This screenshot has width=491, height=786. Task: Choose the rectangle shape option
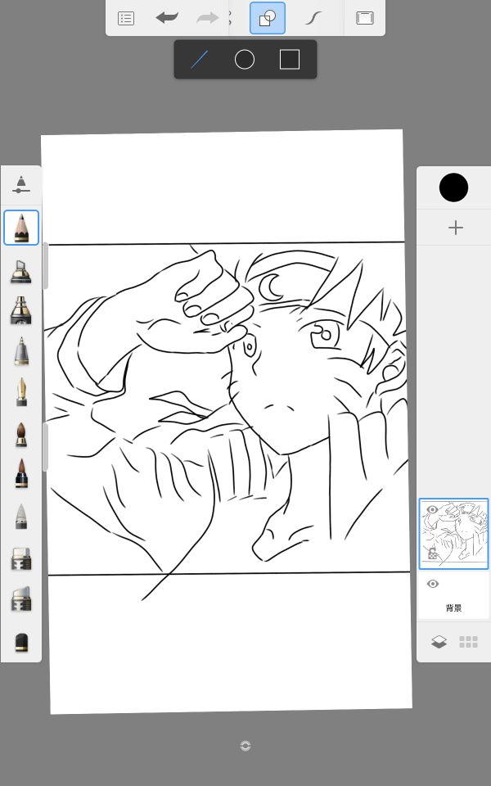tap(290, 60)
